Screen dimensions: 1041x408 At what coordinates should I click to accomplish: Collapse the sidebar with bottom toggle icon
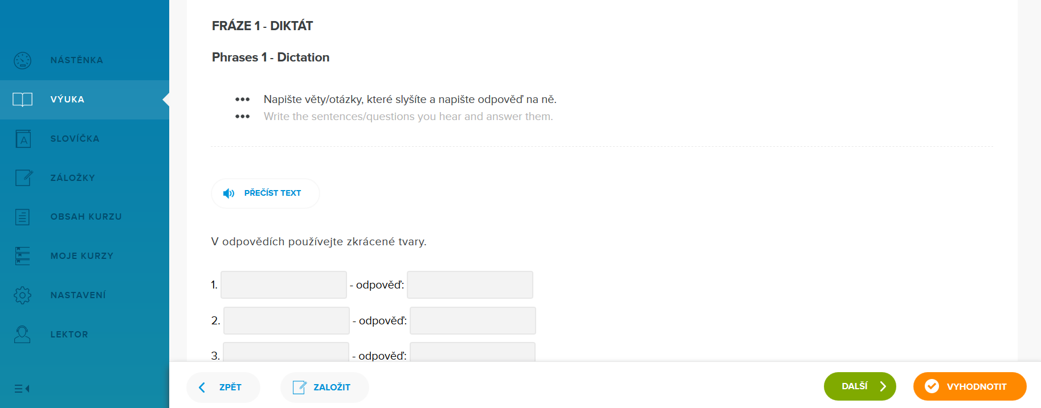(22, 389)
